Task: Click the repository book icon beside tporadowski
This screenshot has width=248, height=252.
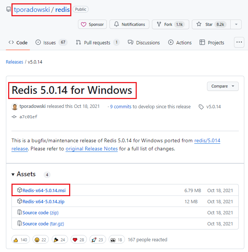Action: tap(9, 9)
